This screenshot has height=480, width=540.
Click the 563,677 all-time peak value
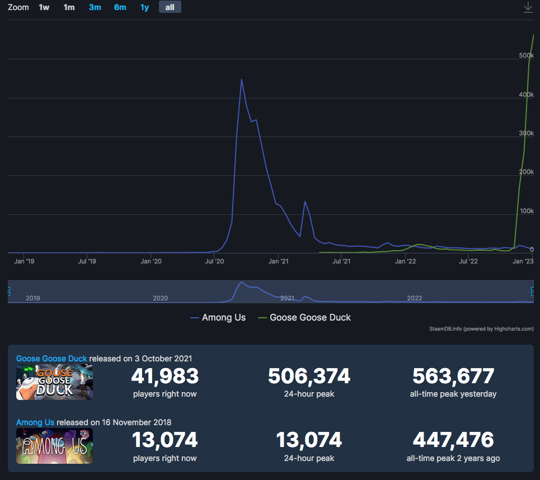[x=453, y=376]
